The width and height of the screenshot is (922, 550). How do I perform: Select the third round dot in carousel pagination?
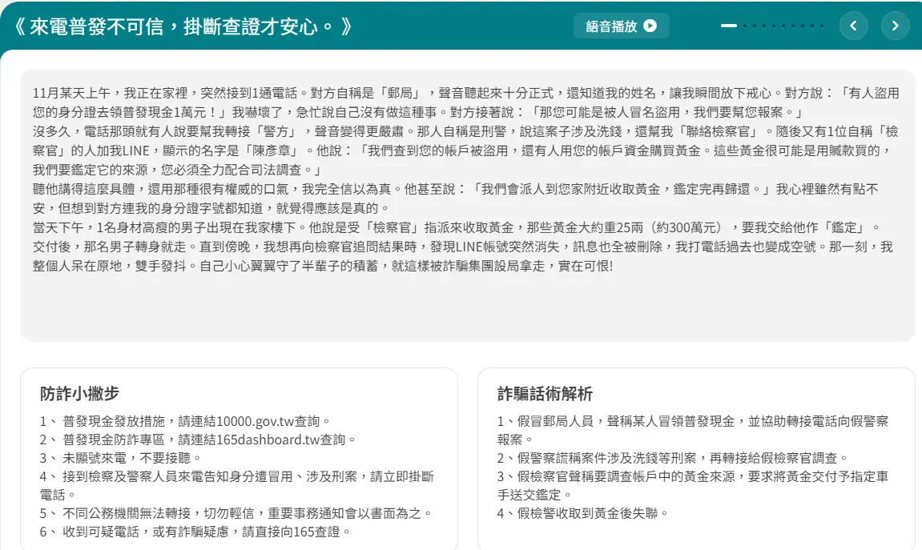764,26
